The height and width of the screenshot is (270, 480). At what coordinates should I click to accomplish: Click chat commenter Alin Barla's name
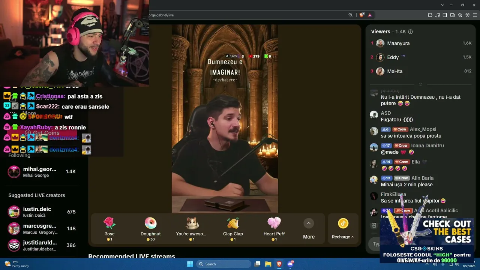click(422, 178)
